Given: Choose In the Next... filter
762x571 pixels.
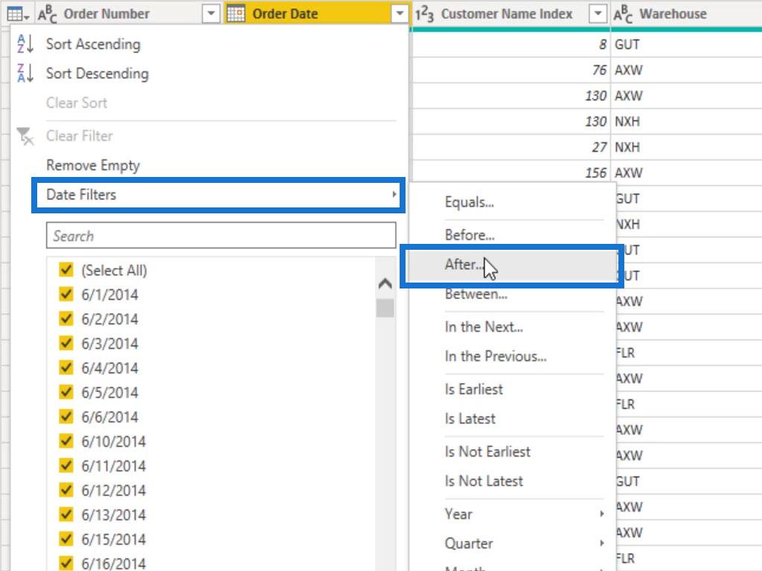Looking at the screenshot, I should [484, 327].
